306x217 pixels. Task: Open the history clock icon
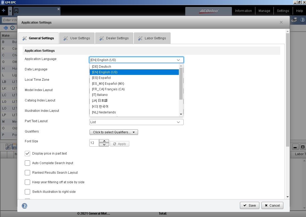coord(12,28)
